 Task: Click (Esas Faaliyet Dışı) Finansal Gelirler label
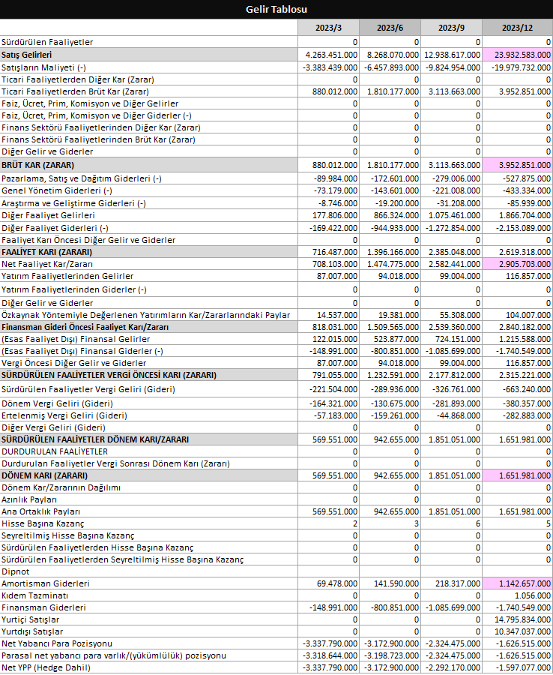[76, 339]
